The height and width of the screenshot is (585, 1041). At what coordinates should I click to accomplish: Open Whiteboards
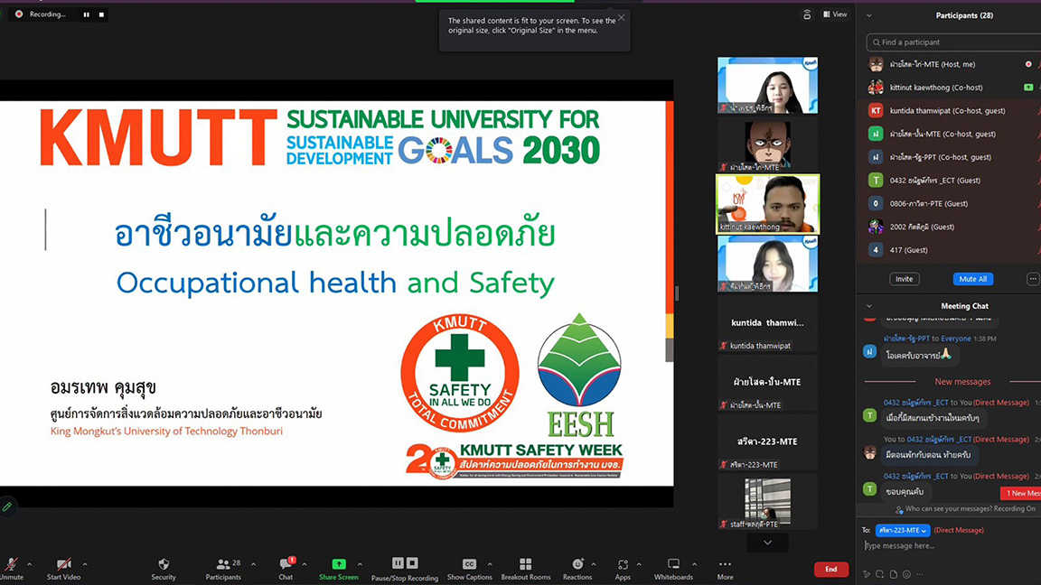tap(673, 569)
